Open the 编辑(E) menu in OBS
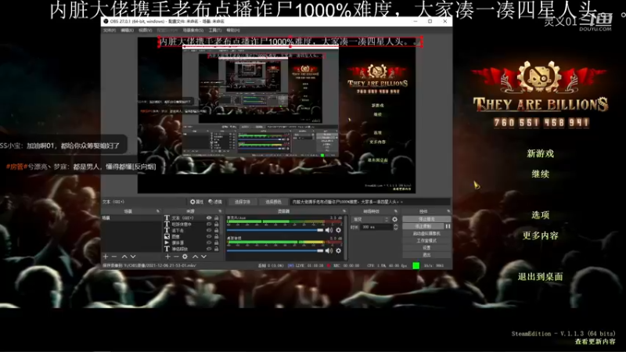 (x=127, y=31)
